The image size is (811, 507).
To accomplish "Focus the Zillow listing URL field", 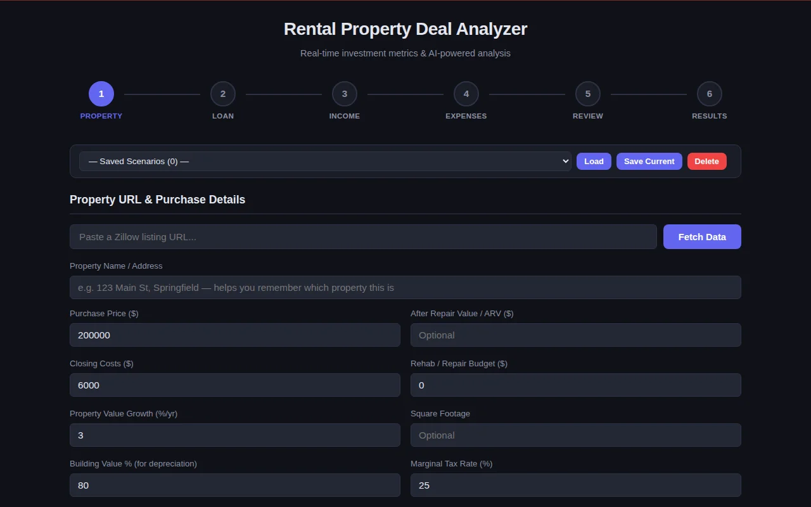I will coord(363,236).
